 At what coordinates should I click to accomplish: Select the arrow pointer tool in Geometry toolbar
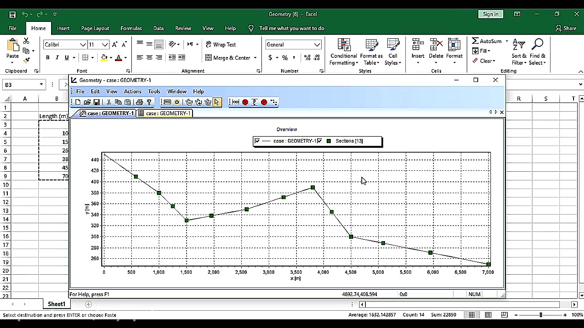click(217, 102)
